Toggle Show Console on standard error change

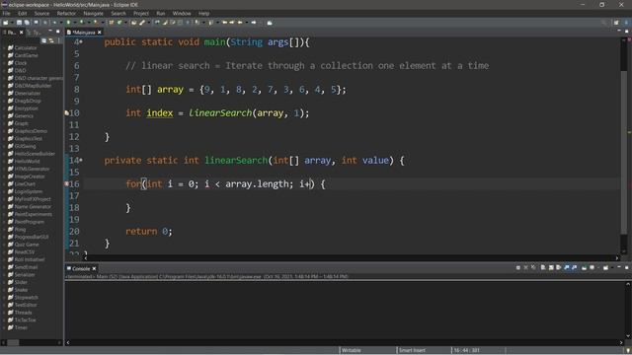coord(575,267)
